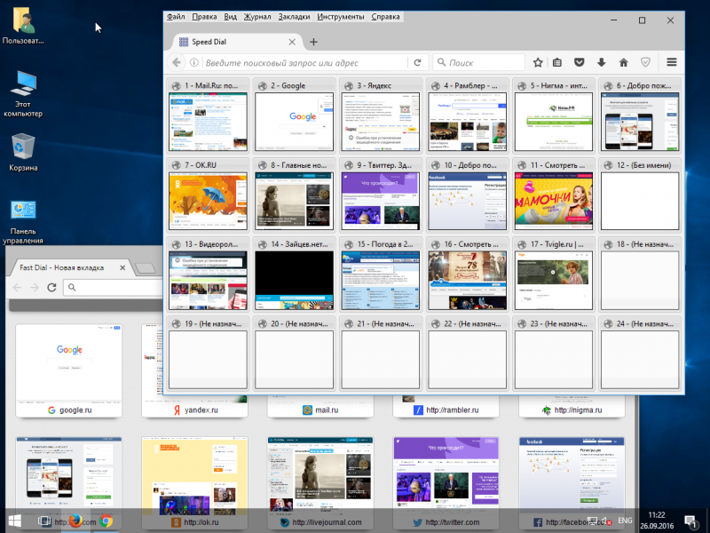The height and width of the screenshot is (533, 710).
Task: Open http://rambler.ru link in Chrome Fast Dial
Action: coord(446,410)
